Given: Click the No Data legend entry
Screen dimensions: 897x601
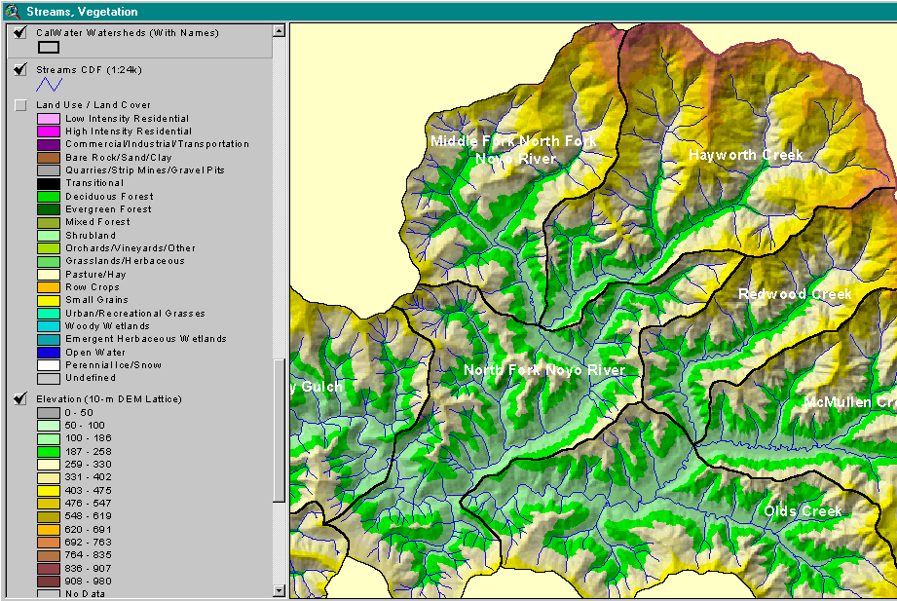Looking at the screenshot, I should pyautogui.click(x=85, y=593).
